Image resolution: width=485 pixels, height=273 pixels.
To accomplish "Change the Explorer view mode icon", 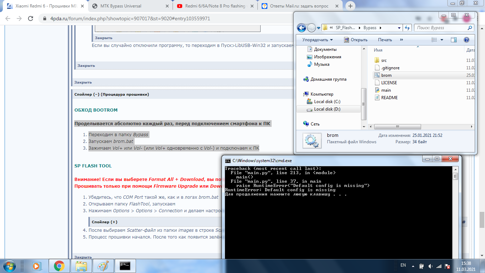I will (x=434, y=40).
